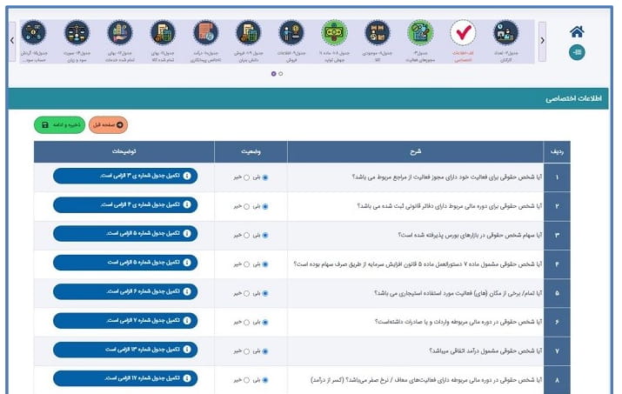This screenshot has height=394, width=622.
Task: Pick خیر for row 5 استیجاری location question
Action: [x=246, y=293]
